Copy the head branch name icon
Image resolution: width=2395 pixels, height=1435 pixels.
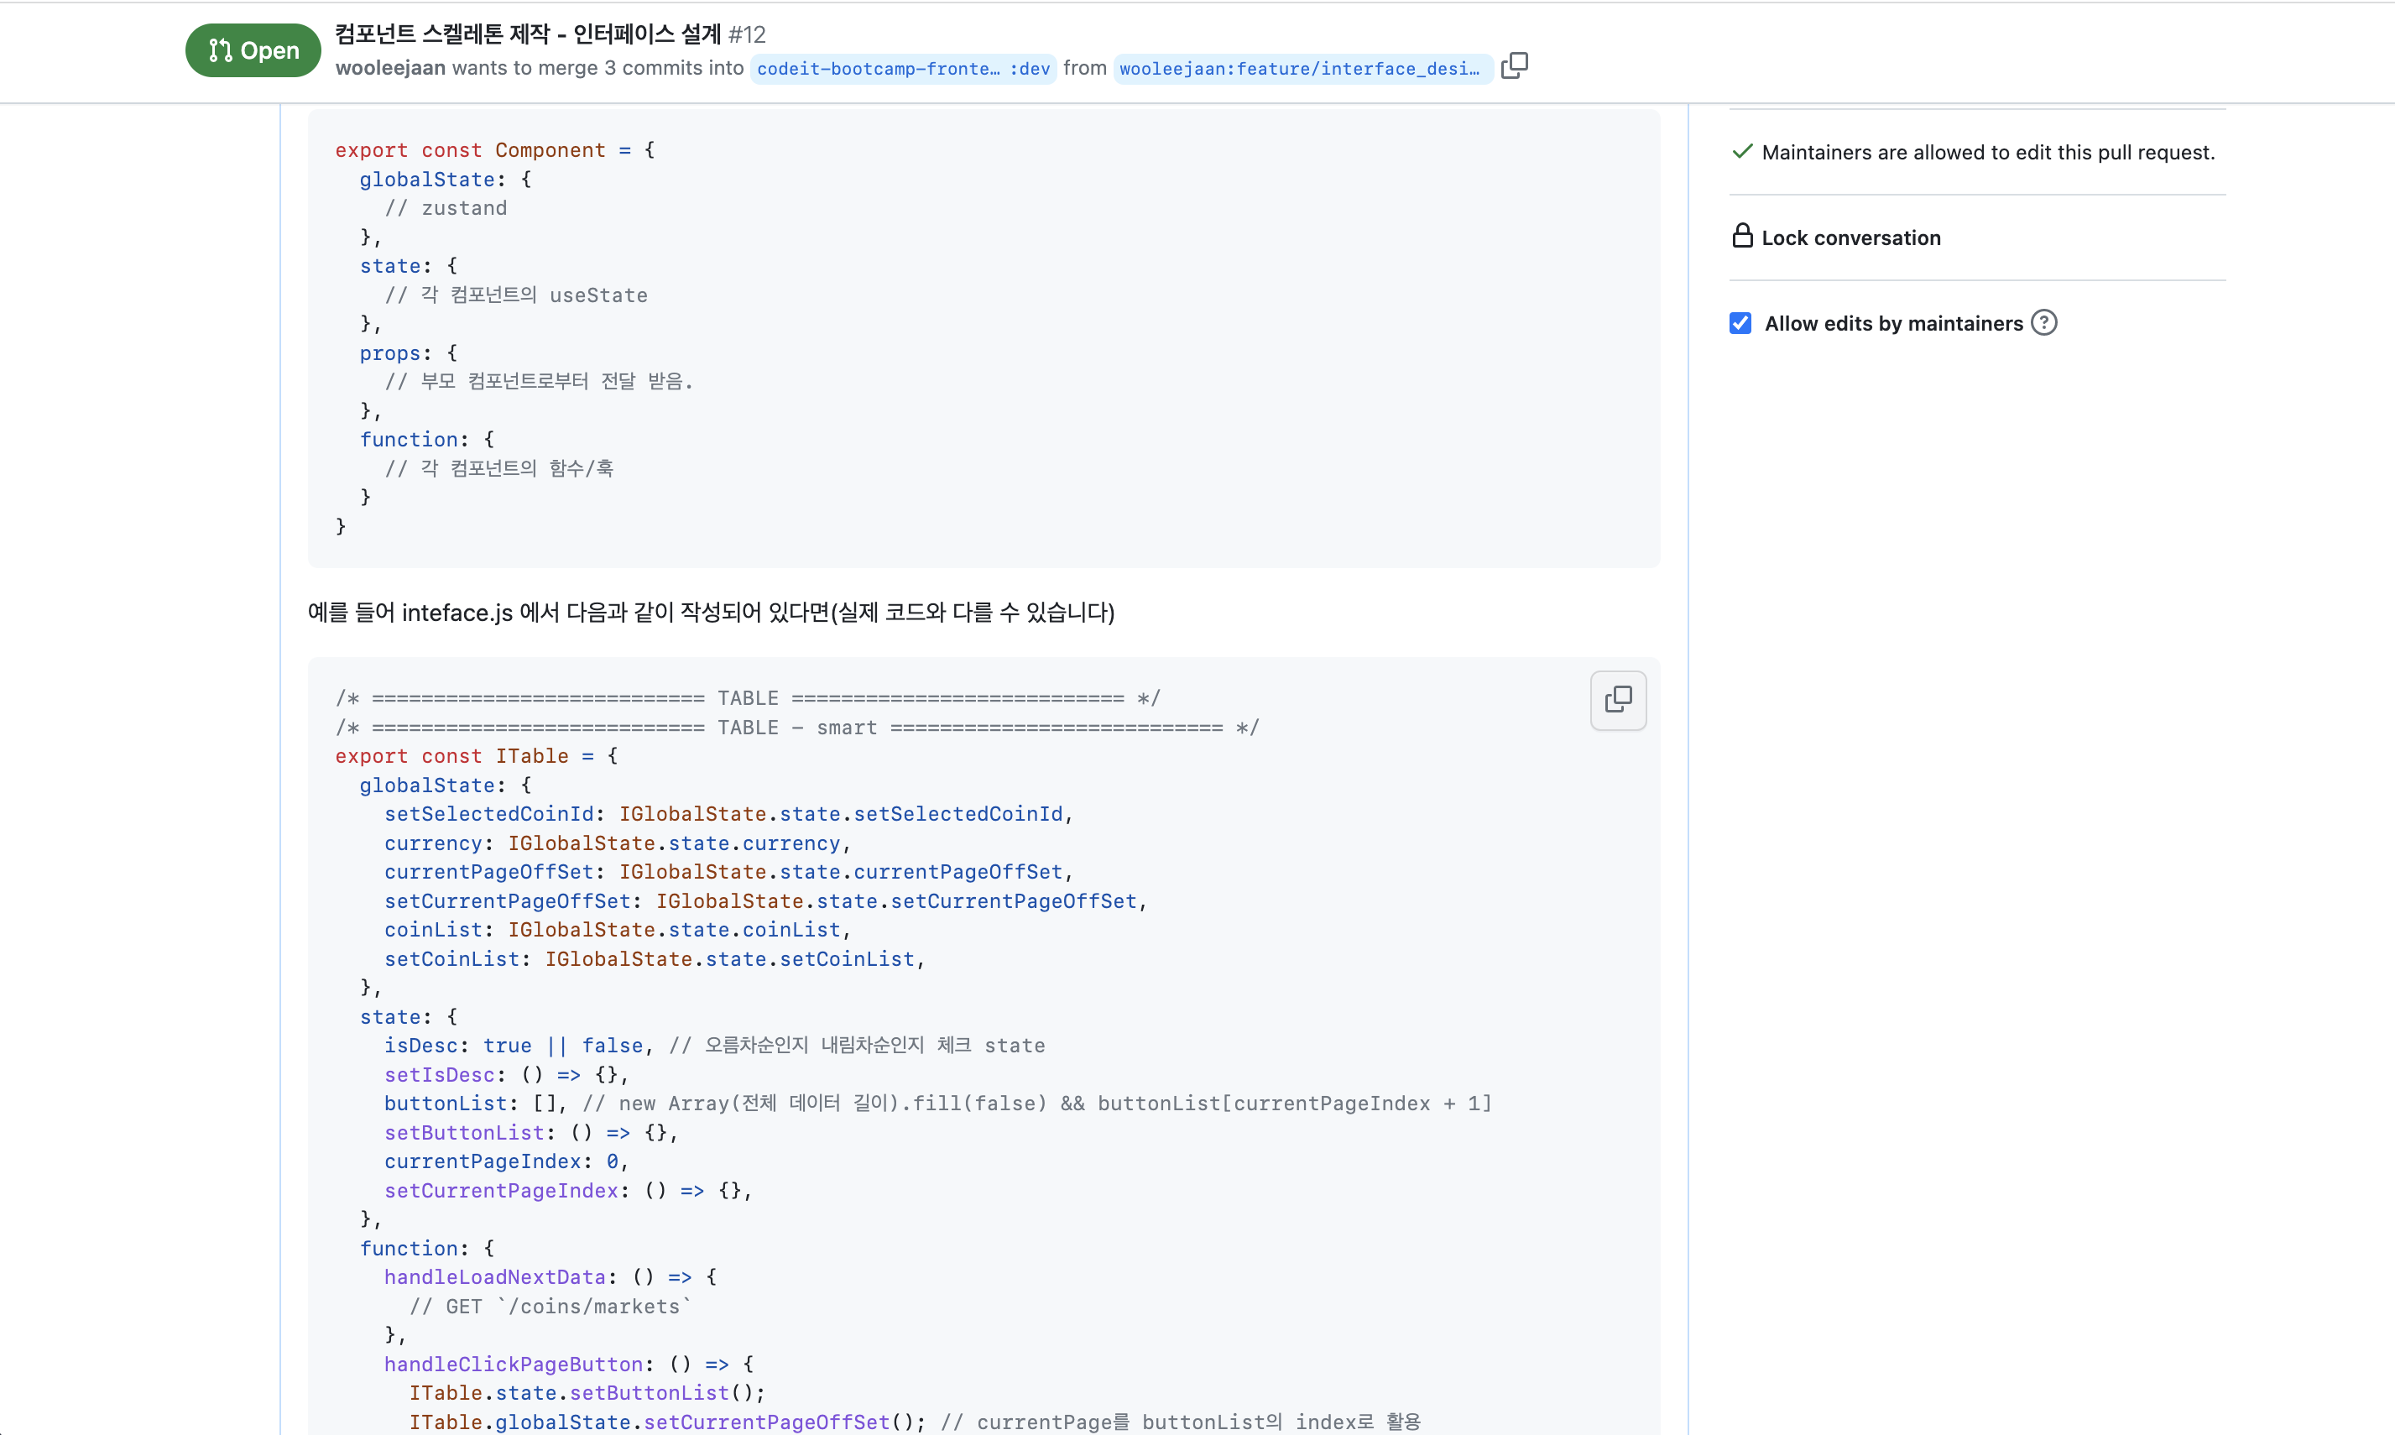tap(1514, 65)
